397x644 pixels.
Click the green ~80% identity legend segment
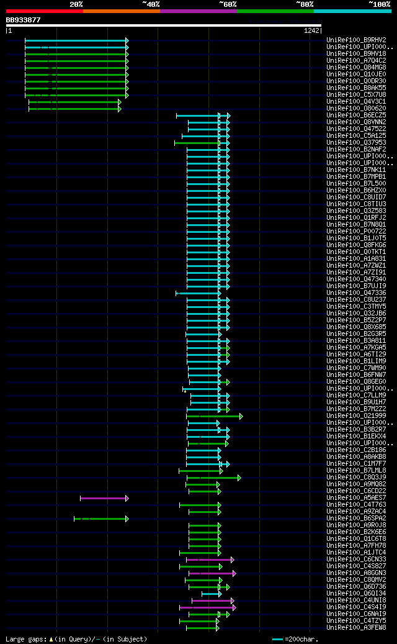click(x=275, y=11)
